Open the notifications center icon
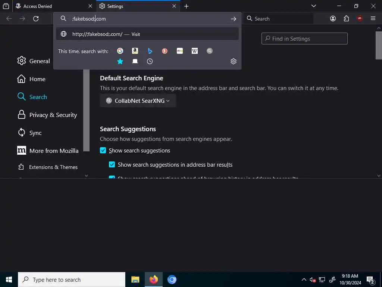Image resolution: width=382 pixels, height=287 pixels. tap(370, 280)
